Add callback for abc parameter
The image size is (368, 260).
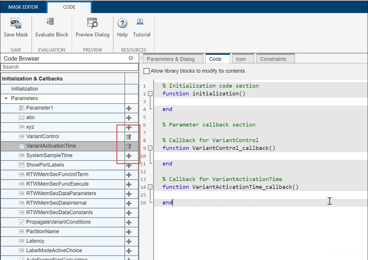point(129,118)
